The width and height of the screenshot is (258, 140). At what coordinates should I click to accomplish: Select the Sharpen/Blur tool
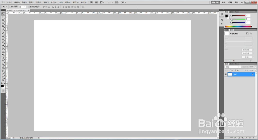tap(3, 52)
